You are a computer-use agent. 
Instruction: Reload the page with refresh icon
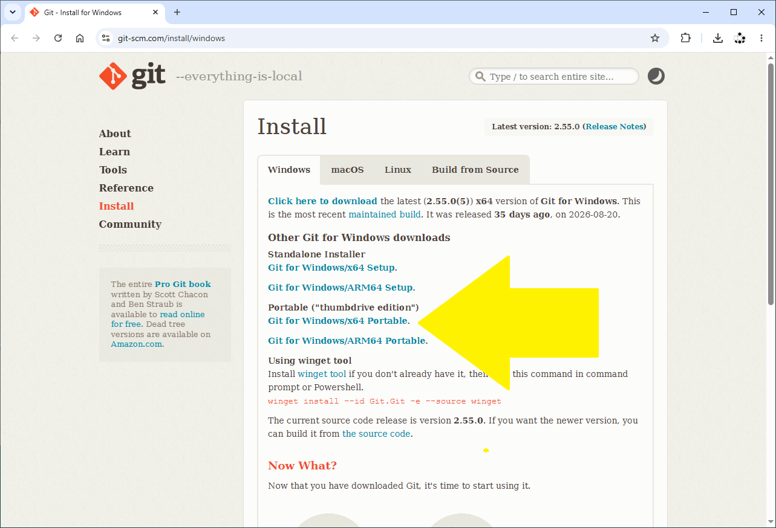click(x=58, y=38)
